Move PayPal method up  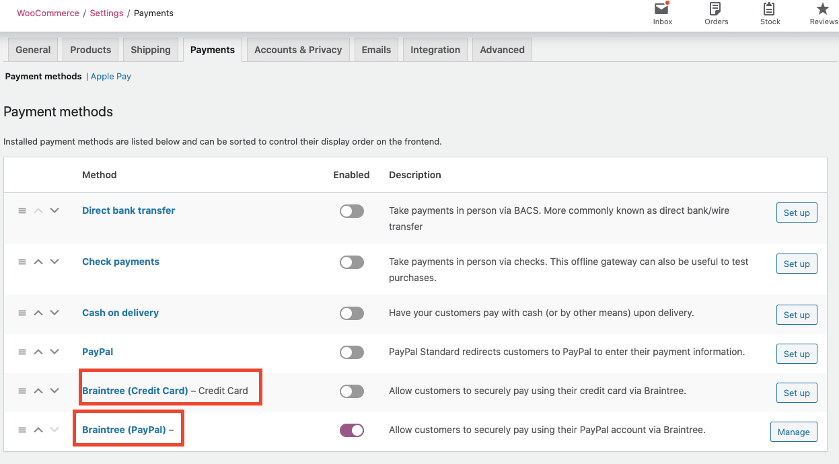38,352
